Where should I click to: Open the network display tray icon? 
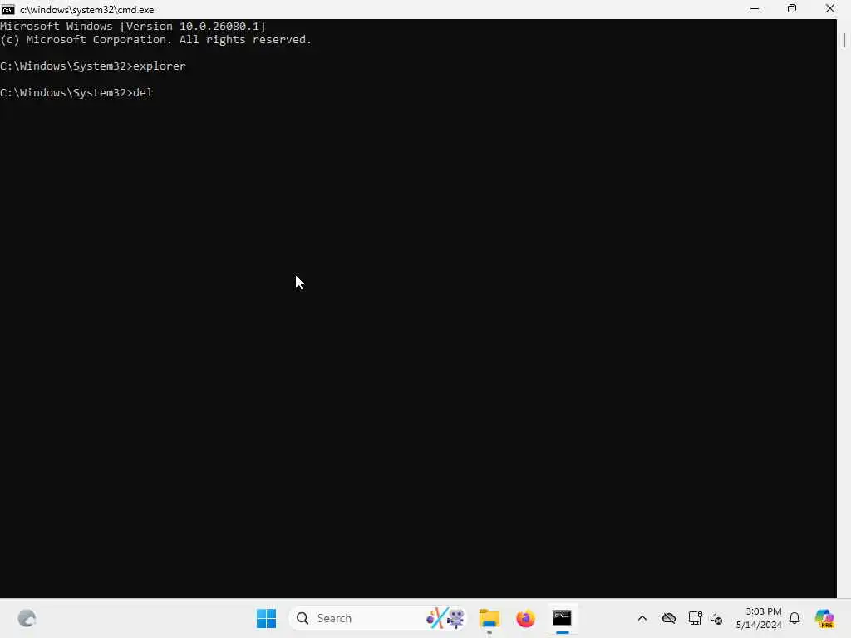pos(695,618)
